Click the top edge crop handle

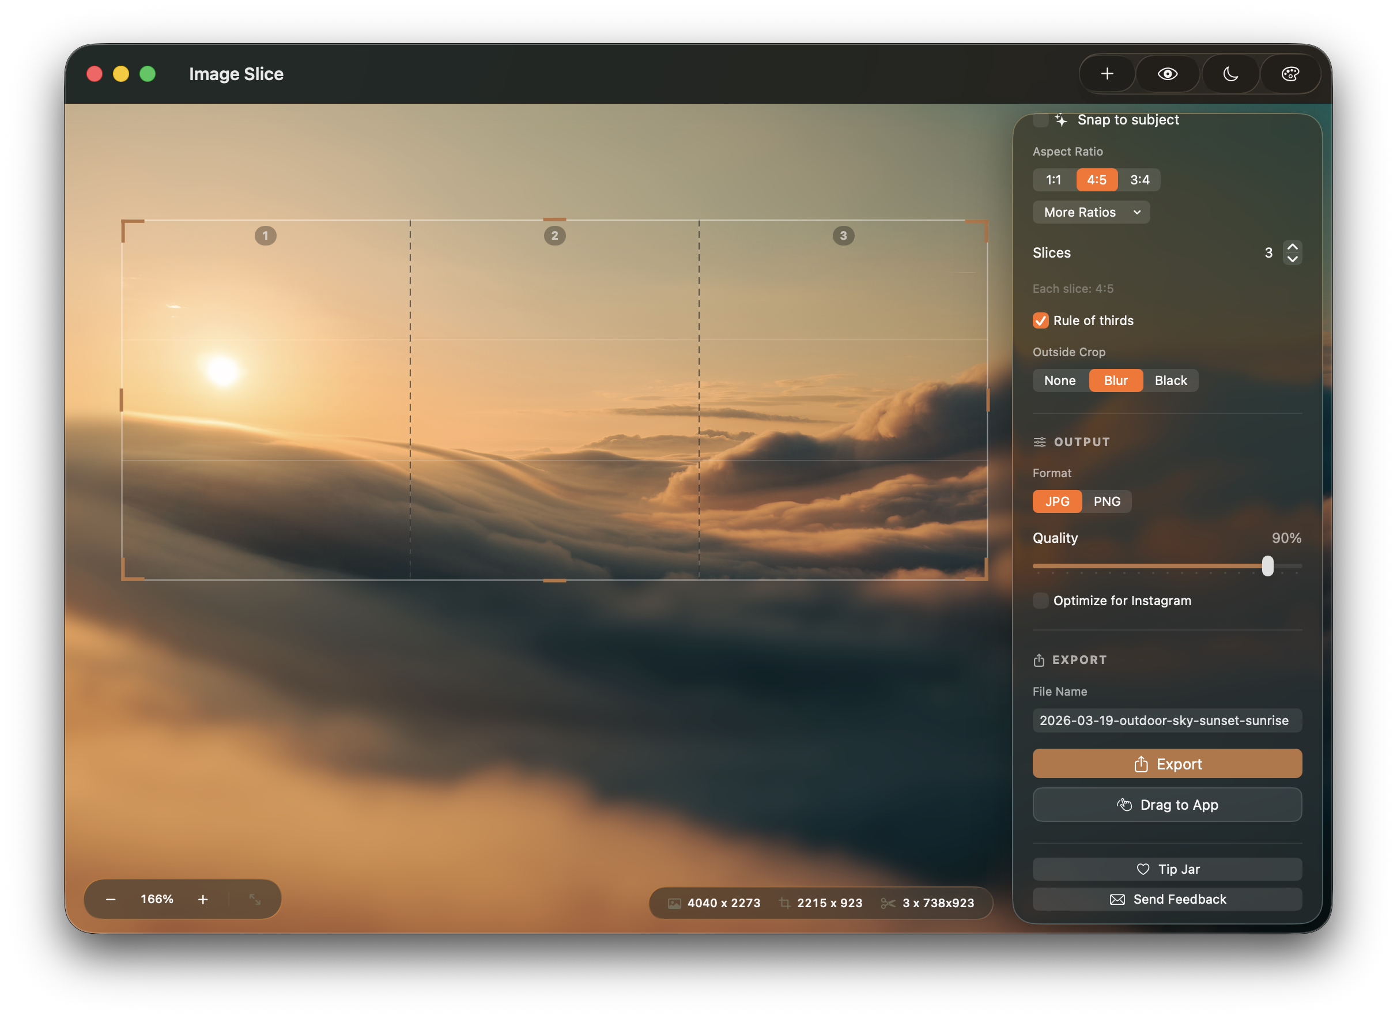[554, 220]
